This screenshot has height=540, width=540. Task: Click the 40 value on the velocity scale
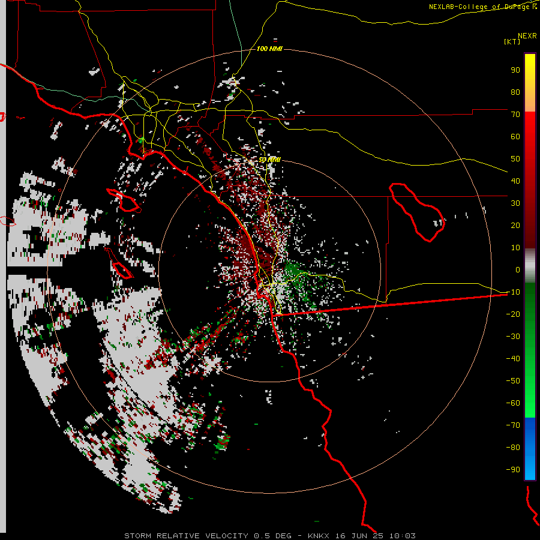[515, 181]
